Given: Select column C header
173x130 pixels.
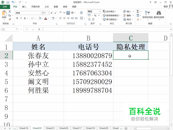Looking at the screenshot, I should click(131, 38).
